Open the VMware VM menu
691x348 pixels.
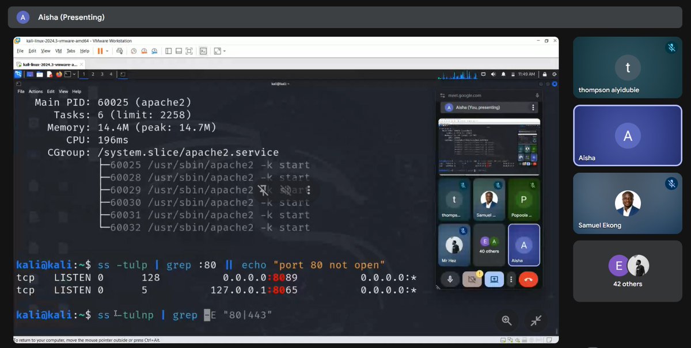click(58, 51)
